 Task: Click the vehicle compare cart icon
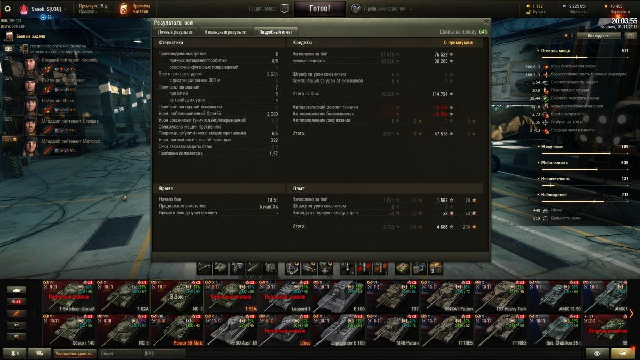click(597, 353)
